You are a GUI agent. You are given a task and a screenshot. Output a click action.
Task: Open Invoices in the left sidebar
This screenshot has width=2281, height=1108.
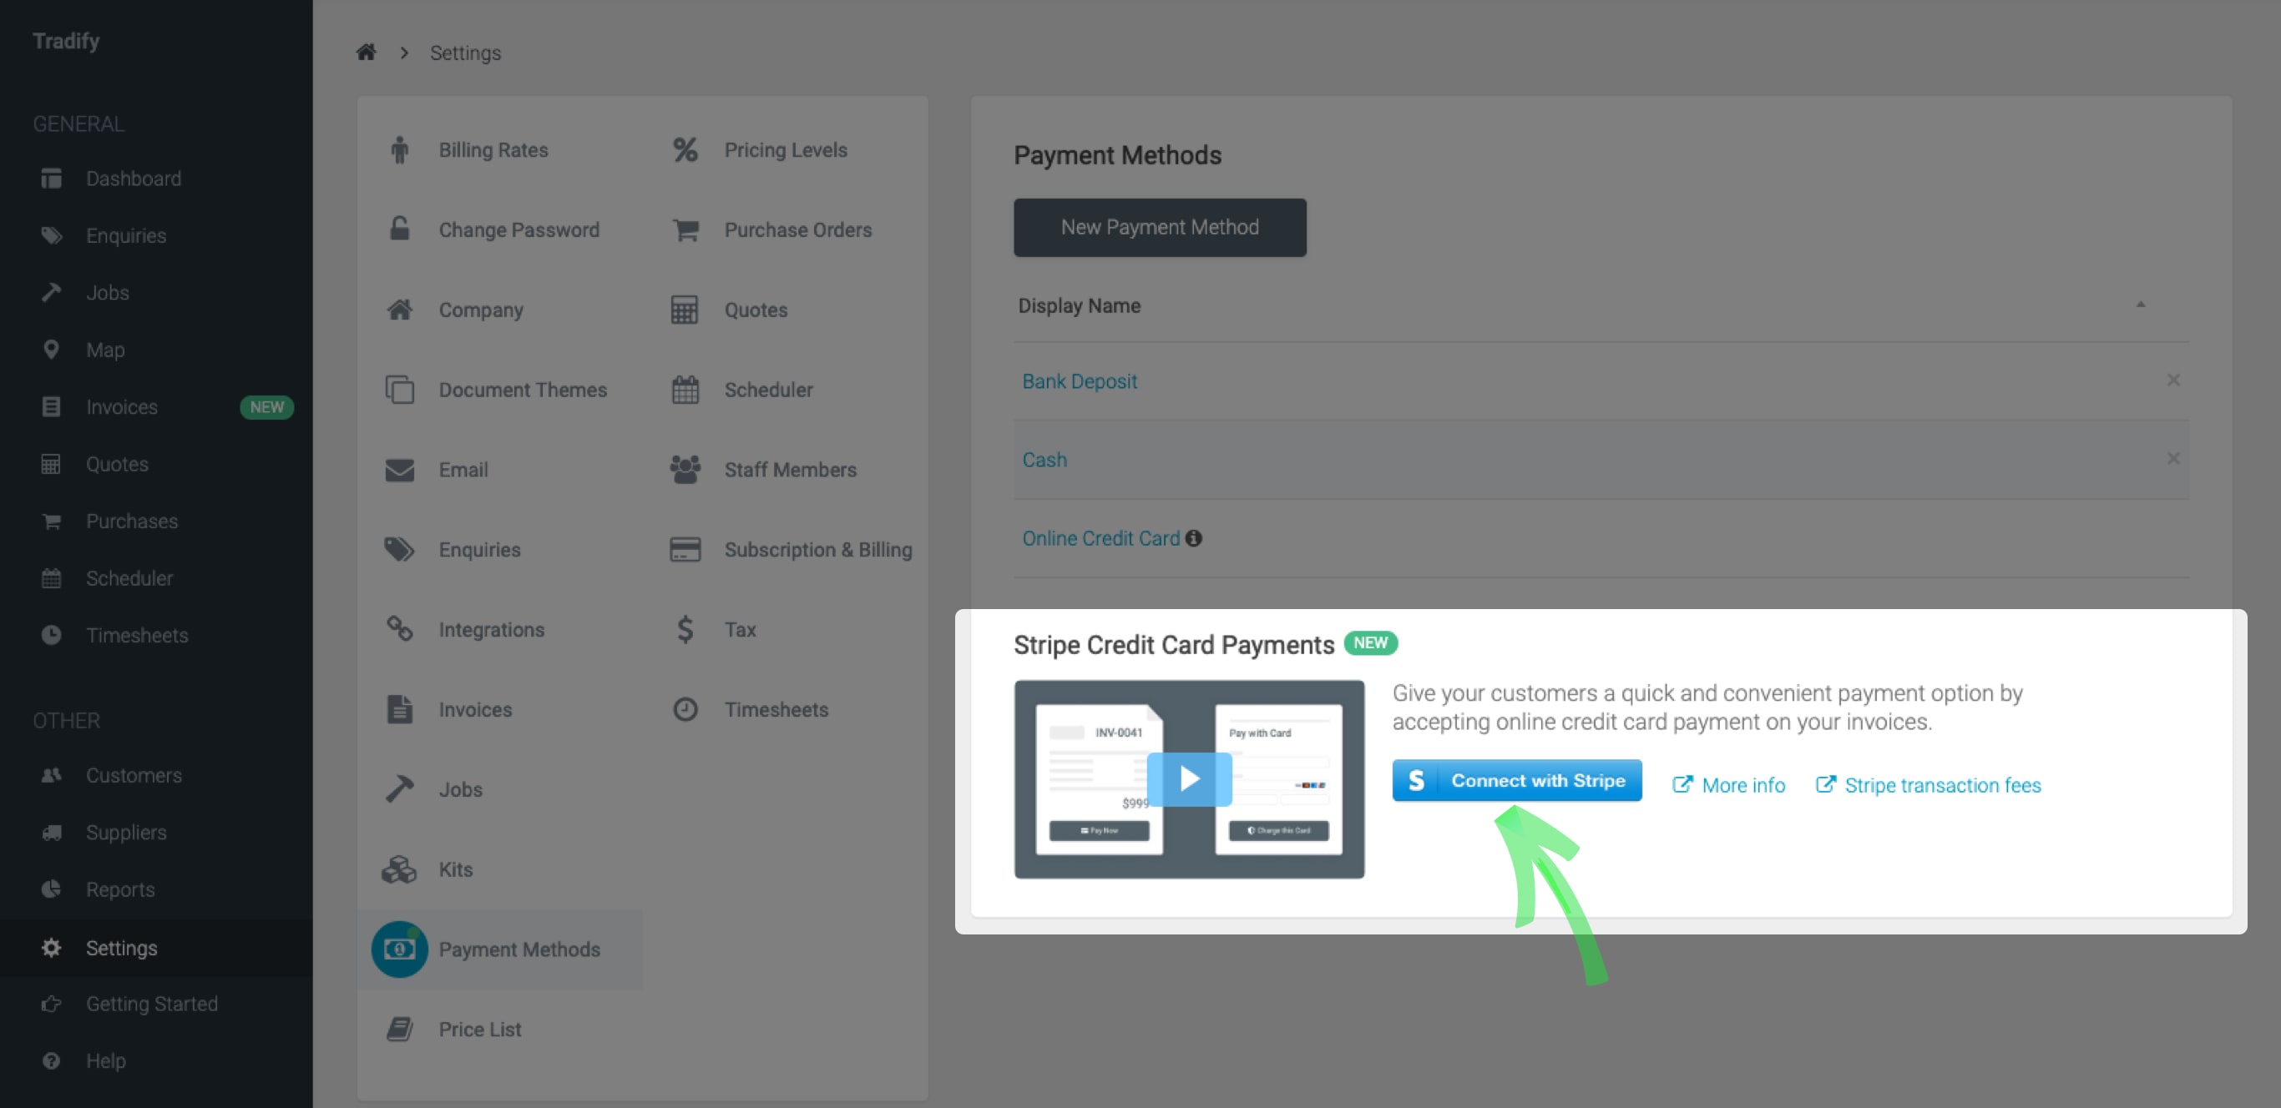(x=121, y=407)
